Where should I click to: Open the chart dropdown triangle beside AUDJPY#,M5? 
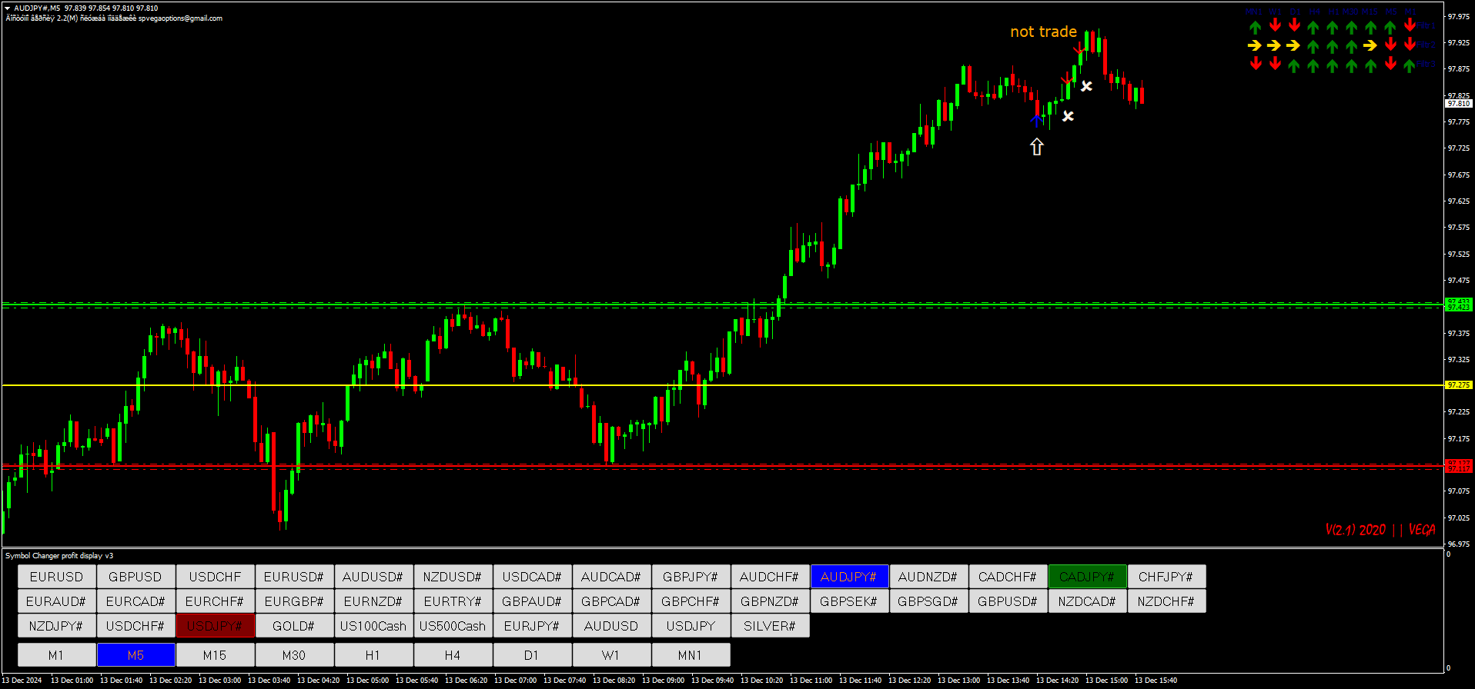(8, 8)
